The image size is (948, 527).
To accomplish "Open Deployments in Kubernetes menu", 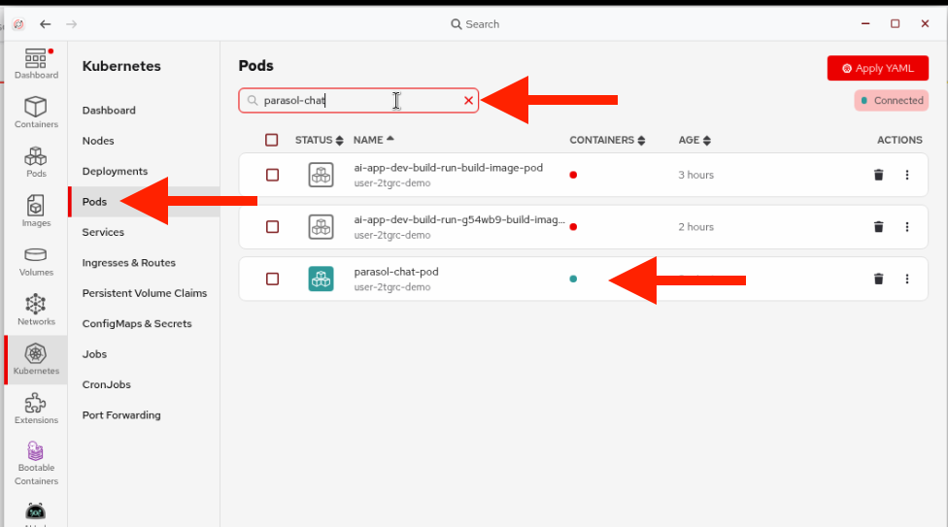I will point(115,171).
